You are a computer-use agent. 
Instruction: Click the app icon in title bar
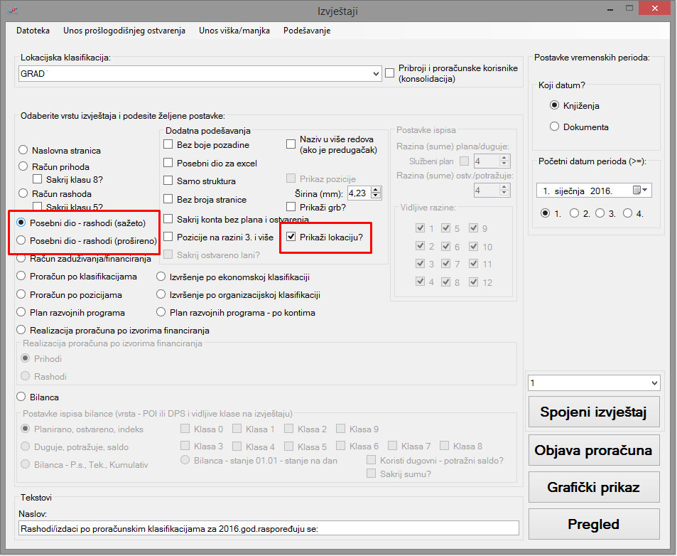coord(11,10)
